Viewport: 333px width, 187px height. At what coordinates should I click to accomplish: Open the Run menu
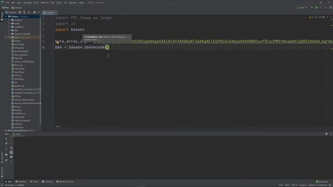[x=53, y=3]
